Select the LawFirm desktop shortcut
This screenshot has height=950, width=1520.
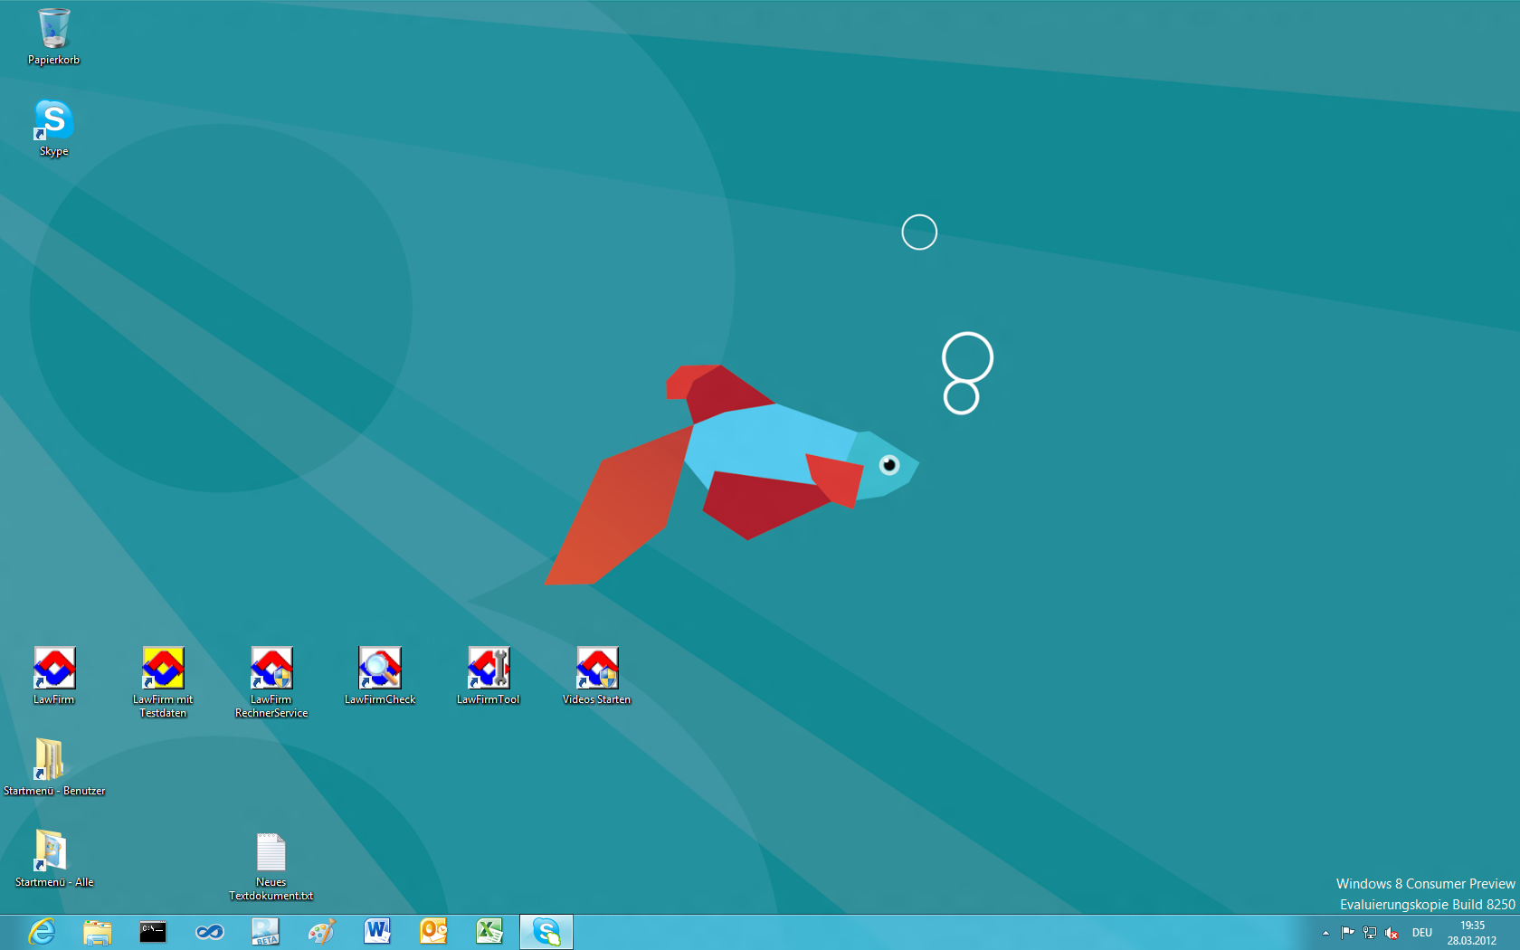coord(54,669)
